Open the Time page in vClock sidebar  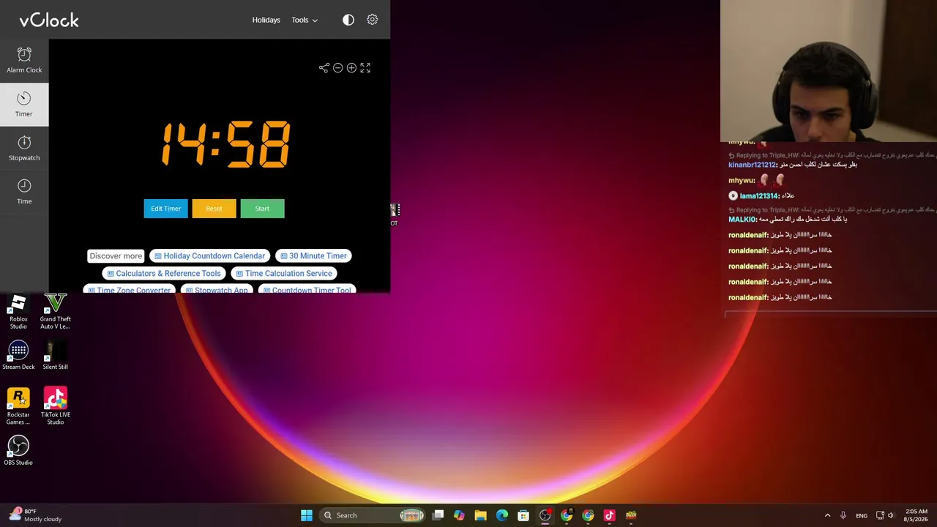[x=24, y=192]
